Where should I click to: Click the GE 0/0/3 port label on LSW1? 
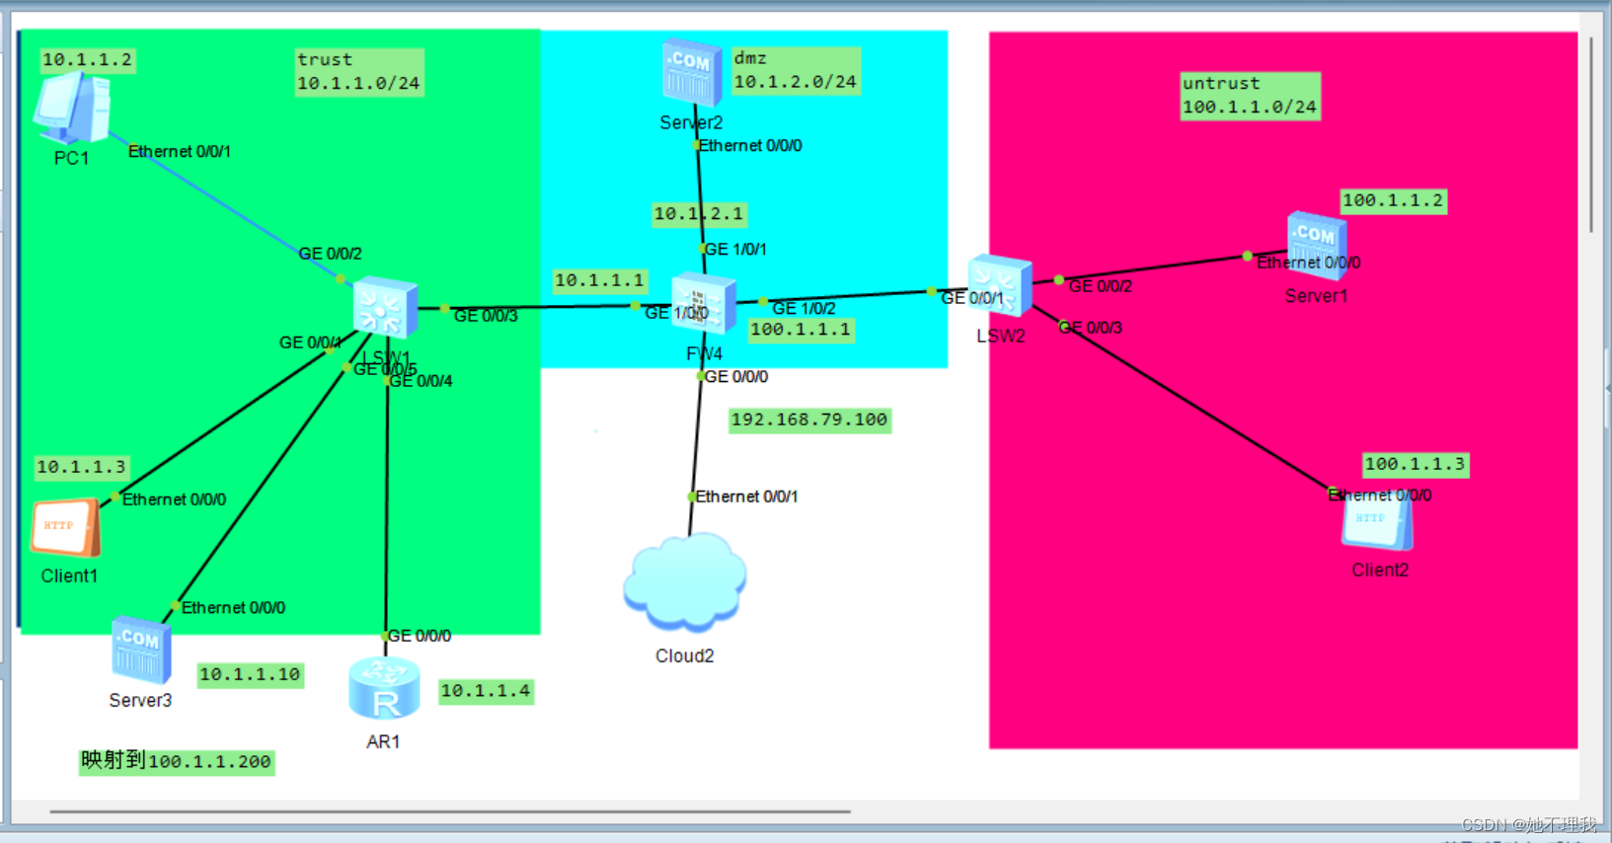pos(485,316)
